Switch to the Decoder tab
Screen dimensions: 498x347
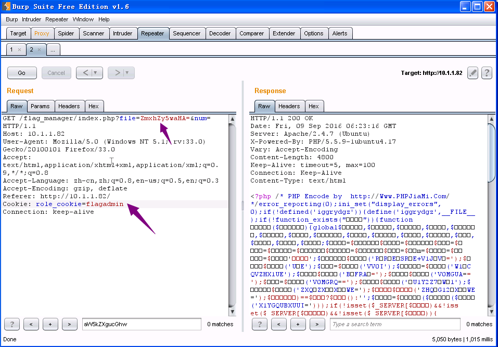pyautogui.click(x=220, y=33)
